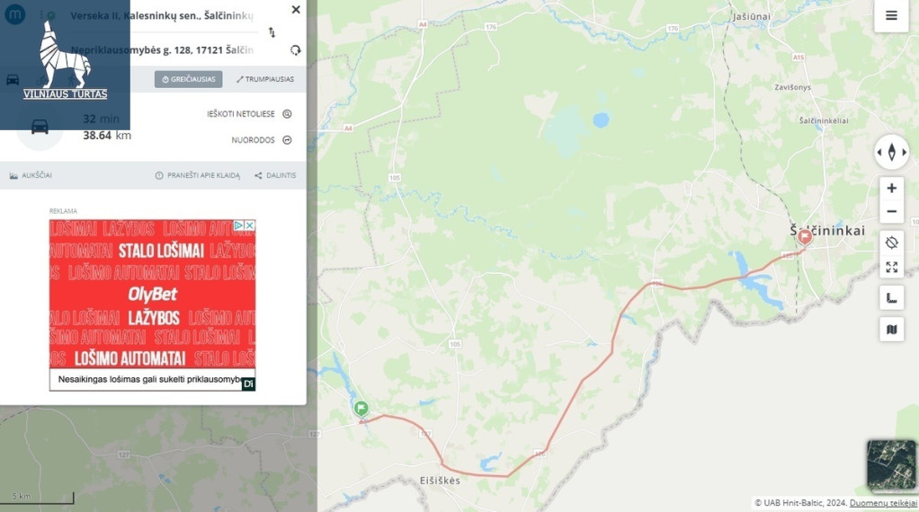Screen dimensions: 919x512
Task: Show AUKŠČIAI elevation profile
Action: pos(31,175)
